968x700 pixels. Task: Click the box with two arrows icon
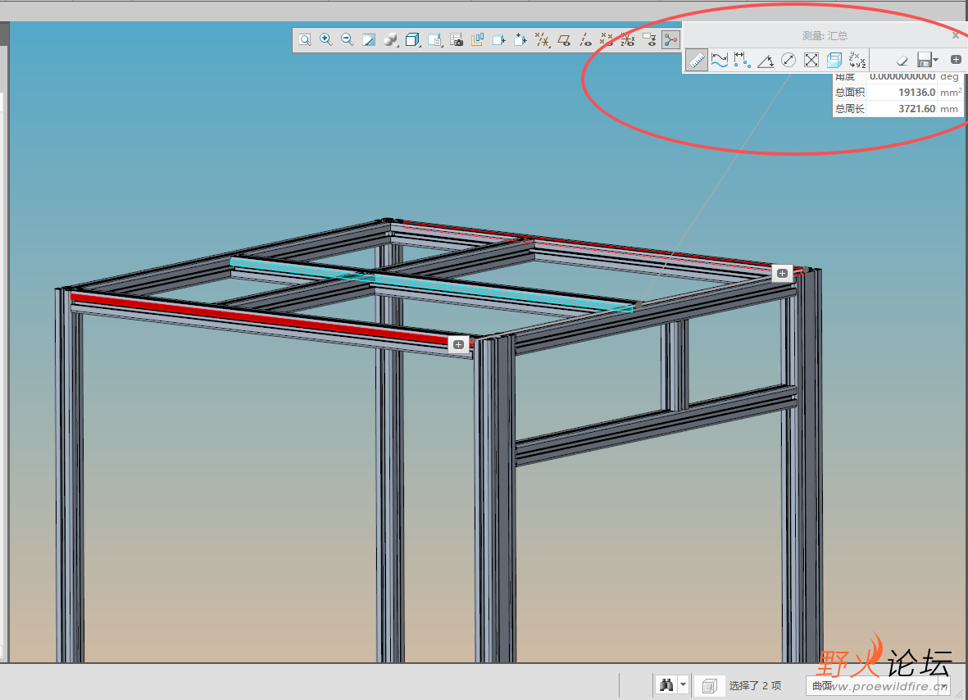click(520, 40)
